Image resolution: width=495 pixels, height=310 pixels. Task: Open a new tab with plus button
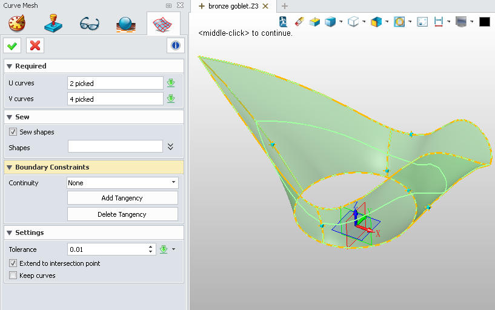pyautogui.click(x=284, y=6)
